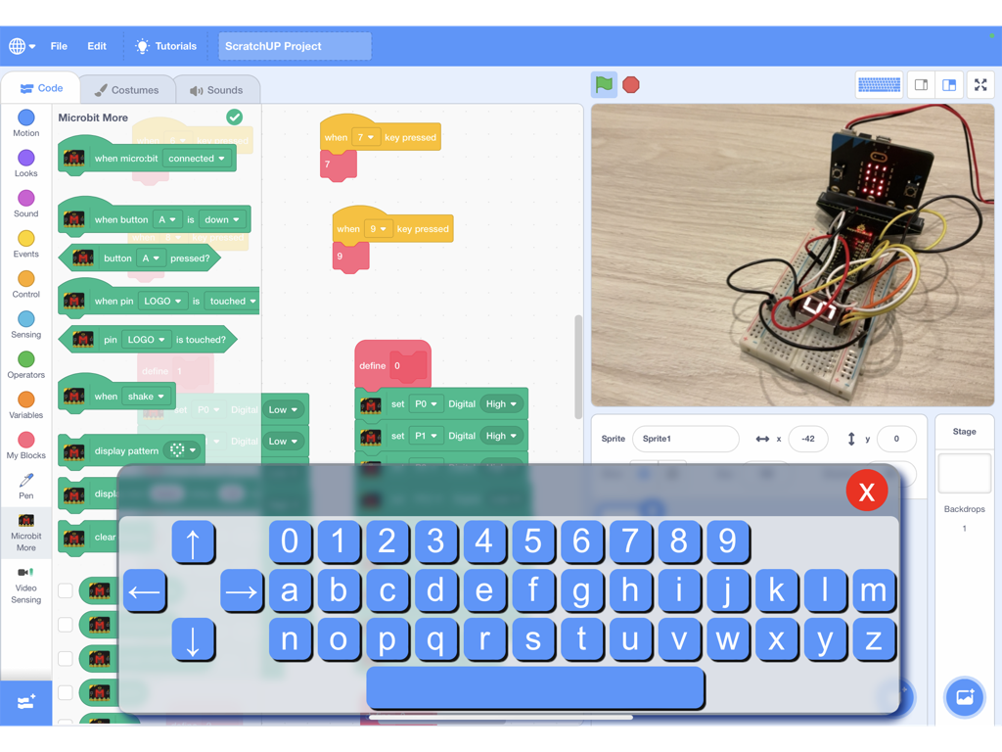Open the Video Sensing extension category
Screen dimensions: 1002x752
point(25,583)
